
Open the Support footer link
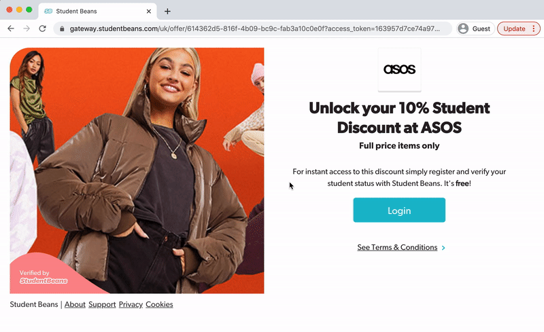click(102, 304)
